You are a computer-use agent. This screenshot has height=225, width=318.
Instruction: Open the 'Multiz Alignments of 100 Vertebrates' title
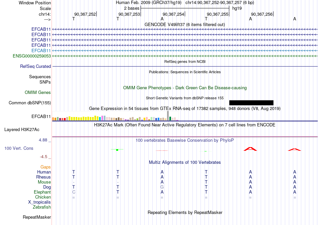185,162
